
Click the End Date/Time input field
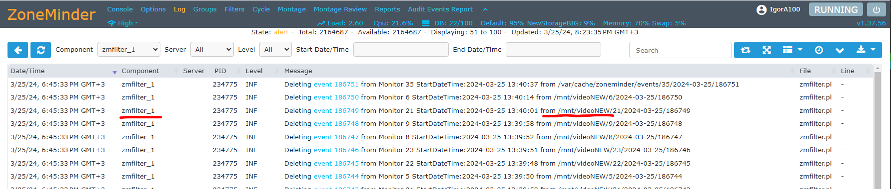click(x=553, y=49)
